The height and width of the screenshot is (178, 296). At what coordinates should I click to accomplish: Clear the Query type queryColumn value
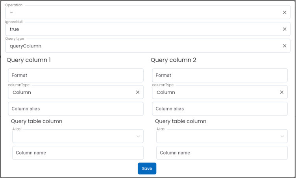point(285,46)
